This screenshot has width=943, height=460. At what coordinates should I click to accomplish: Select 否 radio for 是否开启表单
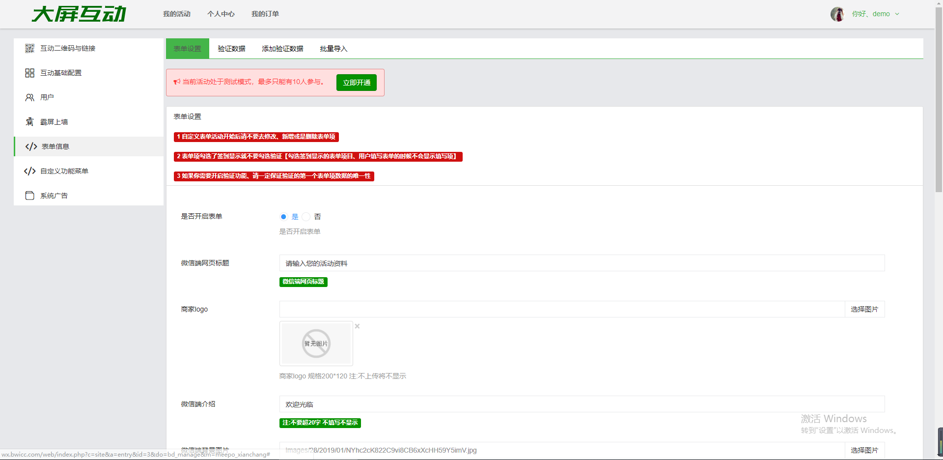tap(306, 217)
